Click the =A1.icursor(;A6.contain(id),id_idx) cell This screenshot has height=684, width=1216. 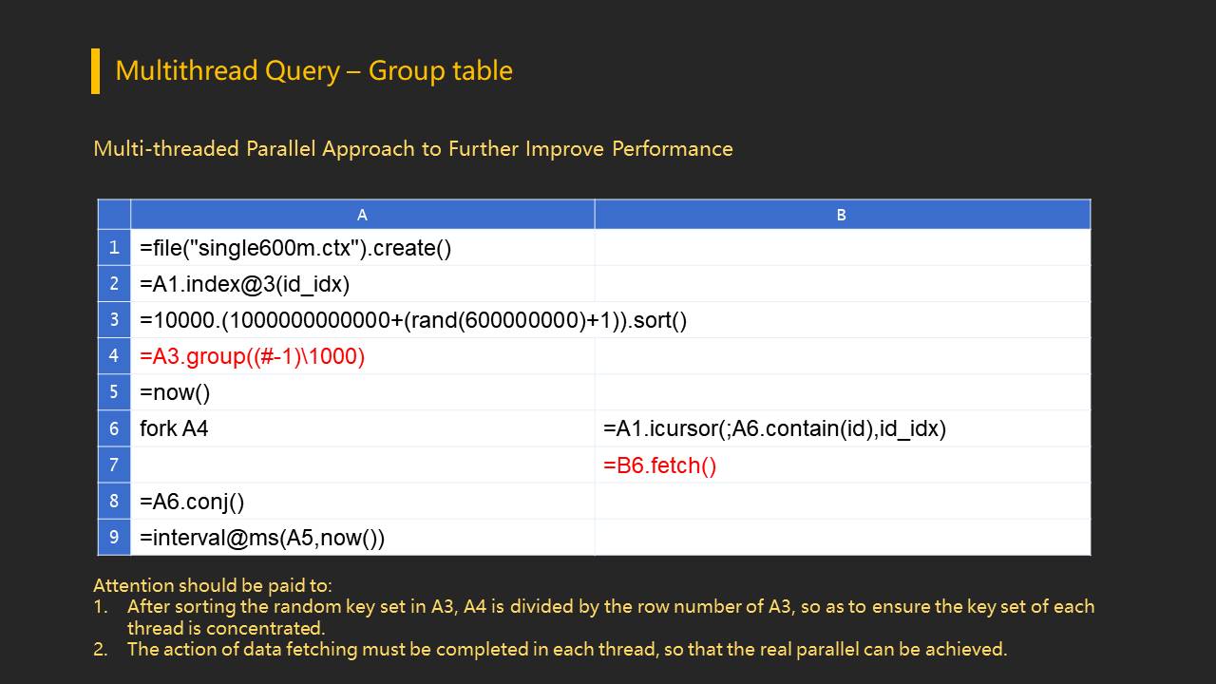click(x=774, y=428)
